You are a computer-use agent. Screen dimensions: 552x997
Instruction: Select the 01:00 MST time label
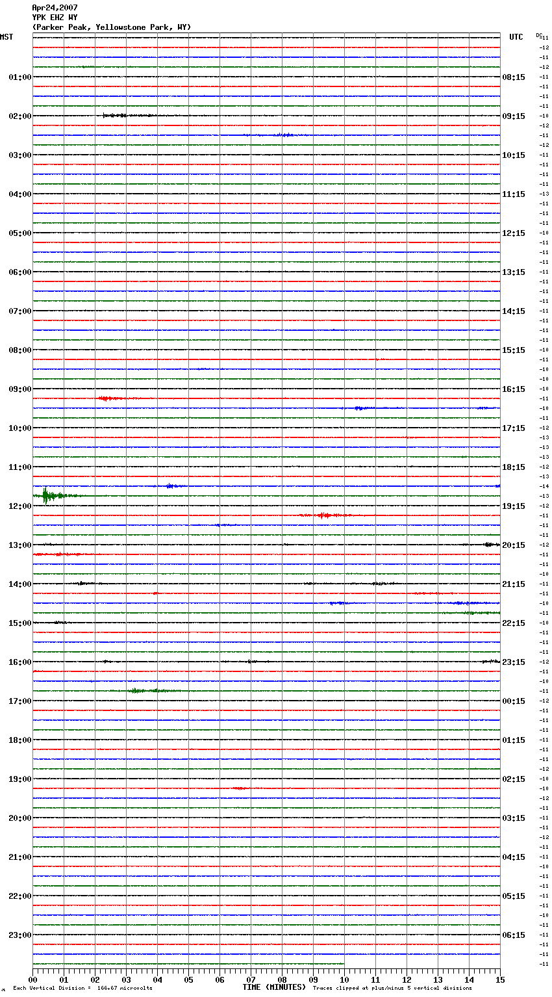[x=20, y=77]
